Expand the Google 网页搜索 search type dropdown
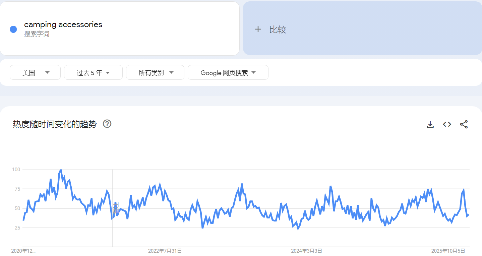Image resolution: width=482 pixels, height=256 pixels. pyautogui.click(x=228, y=72)
